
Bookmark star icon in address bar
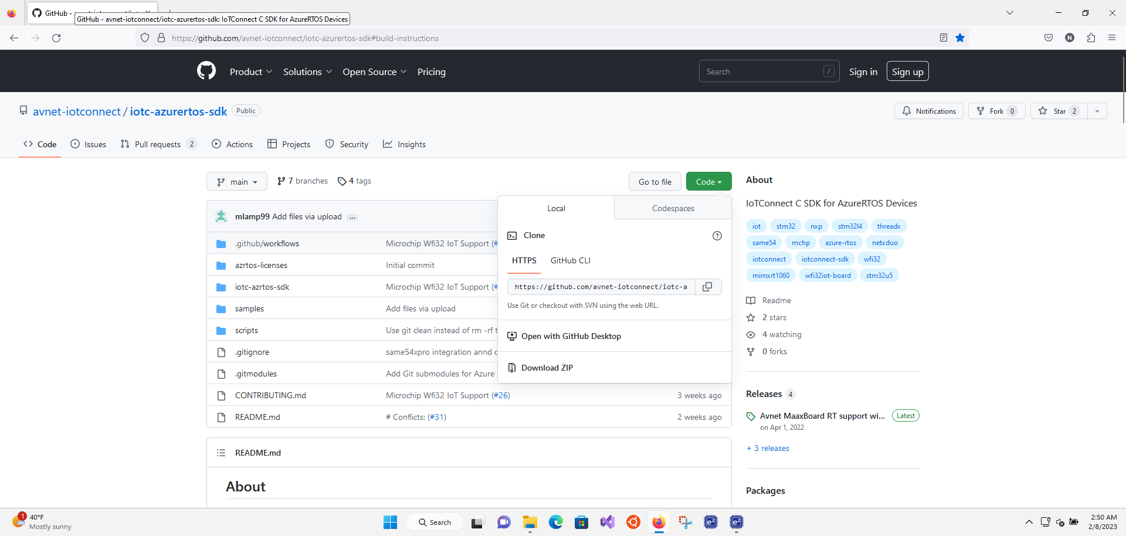point(960,38)
